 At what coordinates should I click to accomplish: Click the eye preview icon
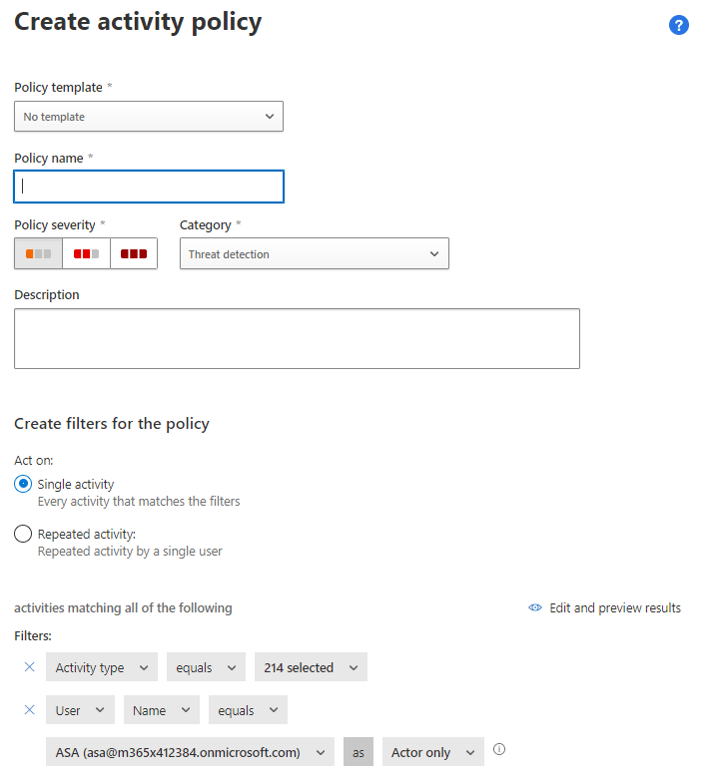pos(535,607)
